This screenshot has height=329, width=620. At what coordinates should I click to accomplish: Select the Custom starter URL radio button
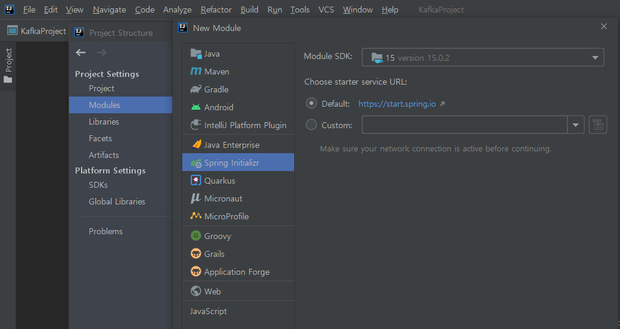point(311,125)
